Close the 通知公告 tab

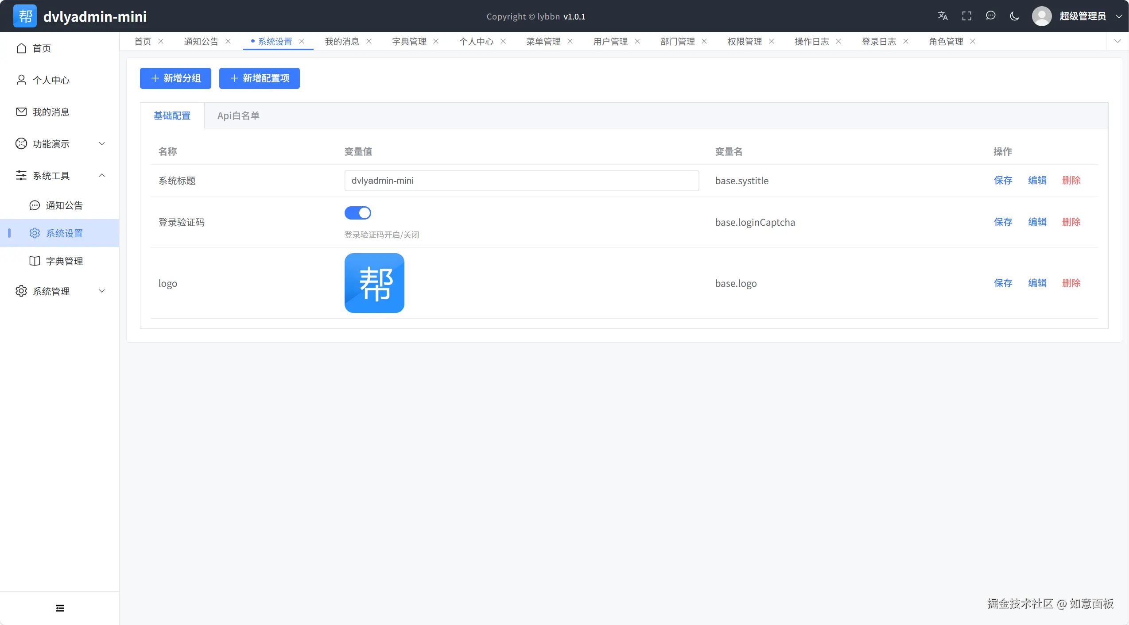point(228,41)
